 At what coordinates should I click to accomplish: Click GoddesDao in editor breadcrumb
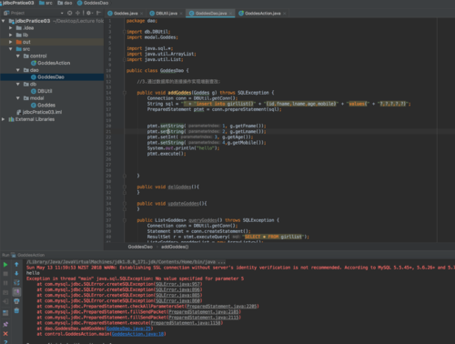point(140,247)
